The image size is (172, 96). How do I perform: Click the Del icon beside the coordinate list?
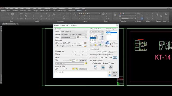click(x=102, y=39)
